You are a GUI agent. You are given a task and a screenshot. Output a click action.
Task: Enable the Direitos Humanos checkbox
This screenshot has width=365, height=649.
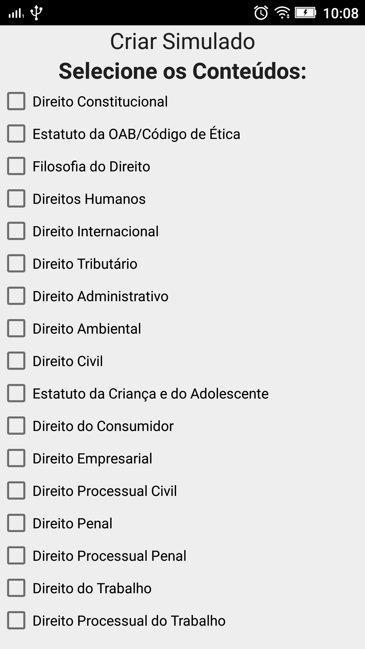16,199
